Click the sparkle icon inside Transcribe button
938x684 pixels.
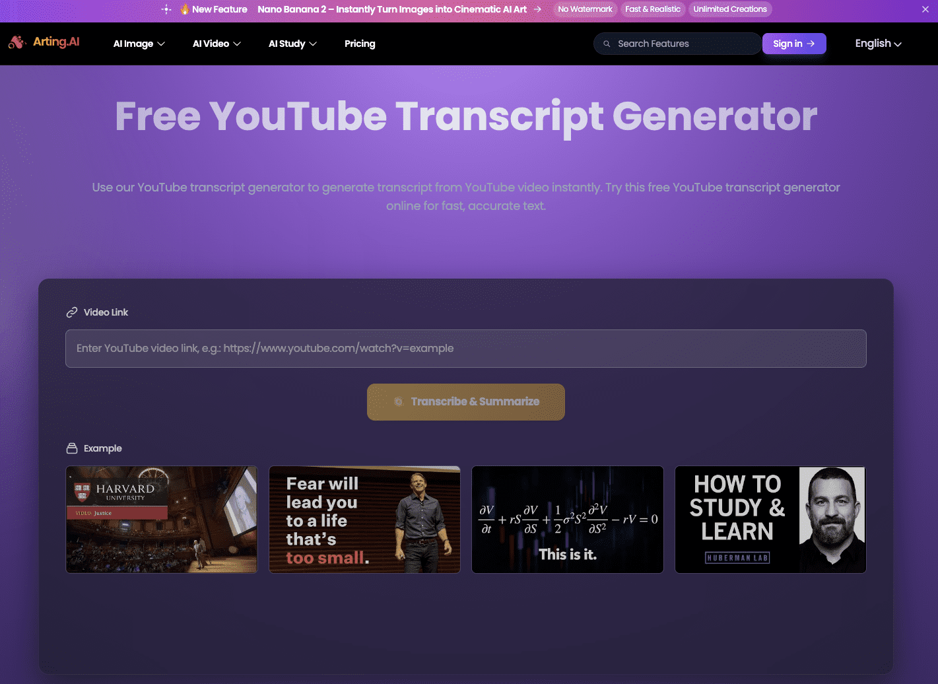pos(398,401)
